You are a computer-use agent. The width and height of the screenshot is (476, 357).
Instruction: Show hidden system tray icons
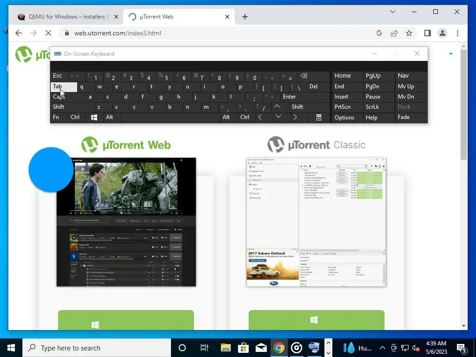[x=383, y=348]
